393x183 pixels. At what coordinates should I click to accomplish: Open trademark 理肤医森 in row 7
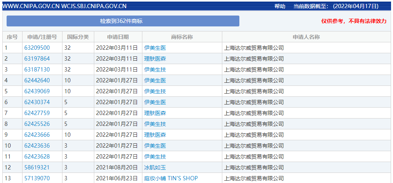coord(155,113)
